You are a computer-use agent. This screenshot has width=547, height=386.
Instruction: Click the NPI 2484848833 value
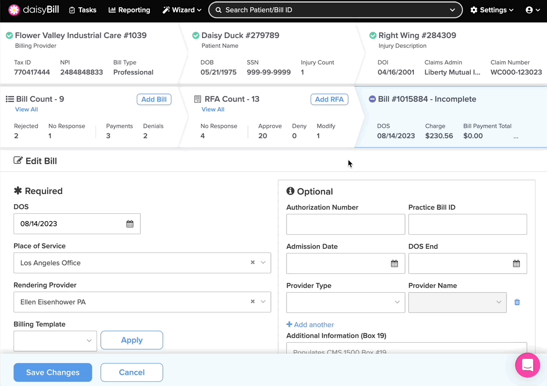pos(81,72)
